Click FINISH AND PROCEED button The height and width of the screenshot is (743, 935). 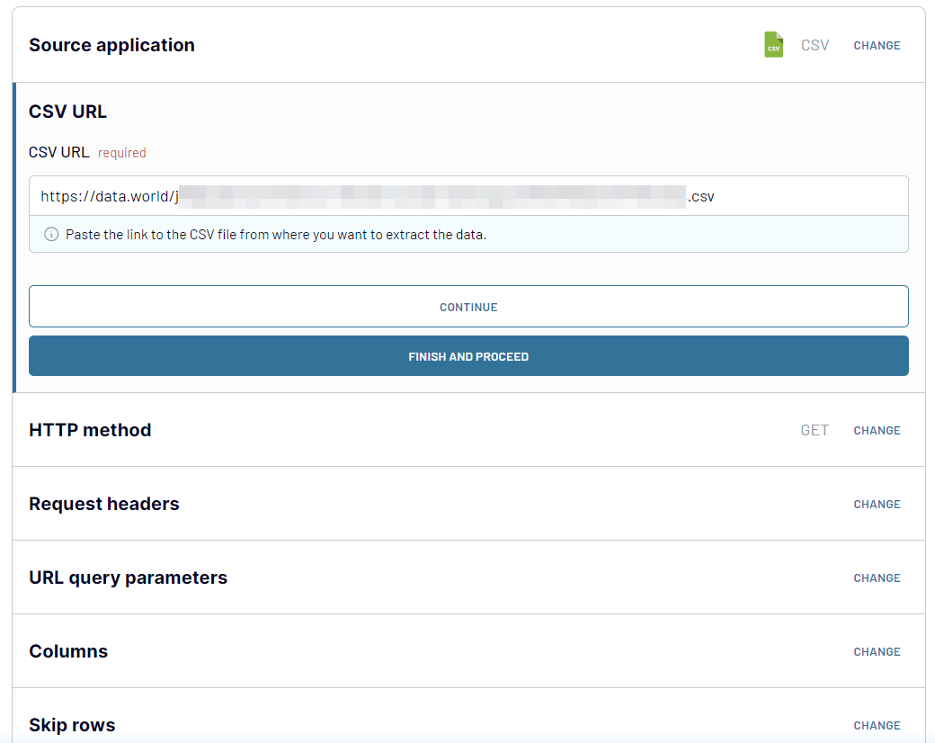coord(468,356)
